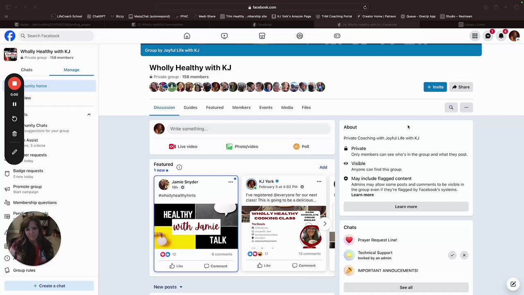Switch to the Events tab
The width and height of the screenshot is (524, 295).
[266, 107]
